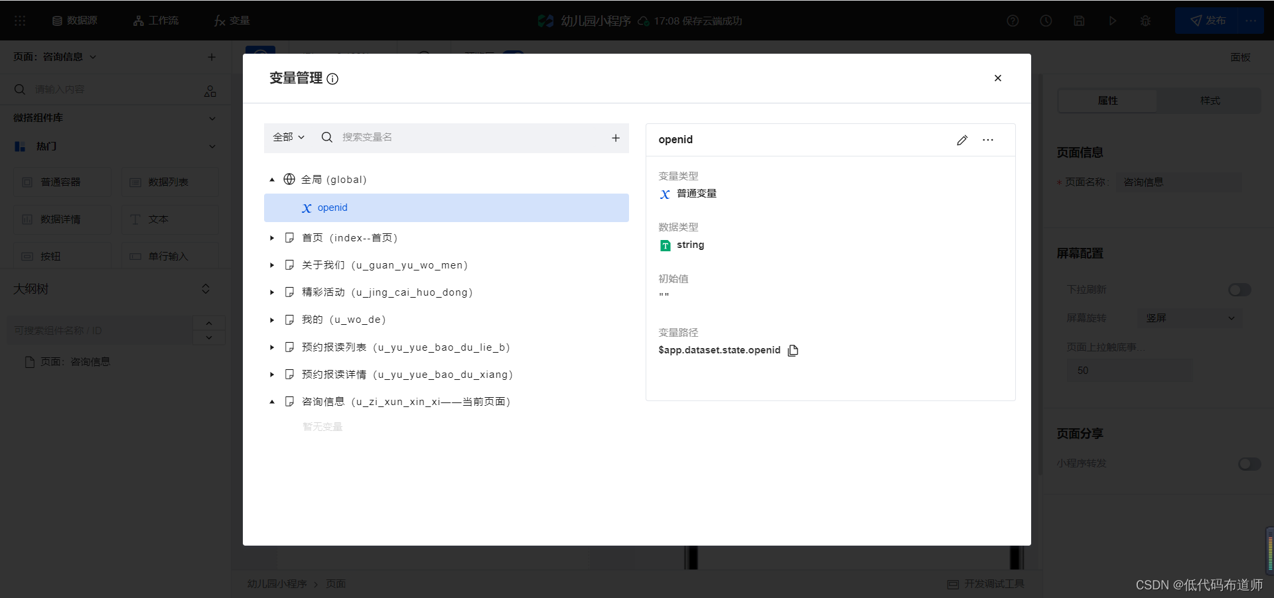1274x598 pixels.
Task: Expand the 关于我们 page node
Action: pyautogui.click(x=272, y=265)
